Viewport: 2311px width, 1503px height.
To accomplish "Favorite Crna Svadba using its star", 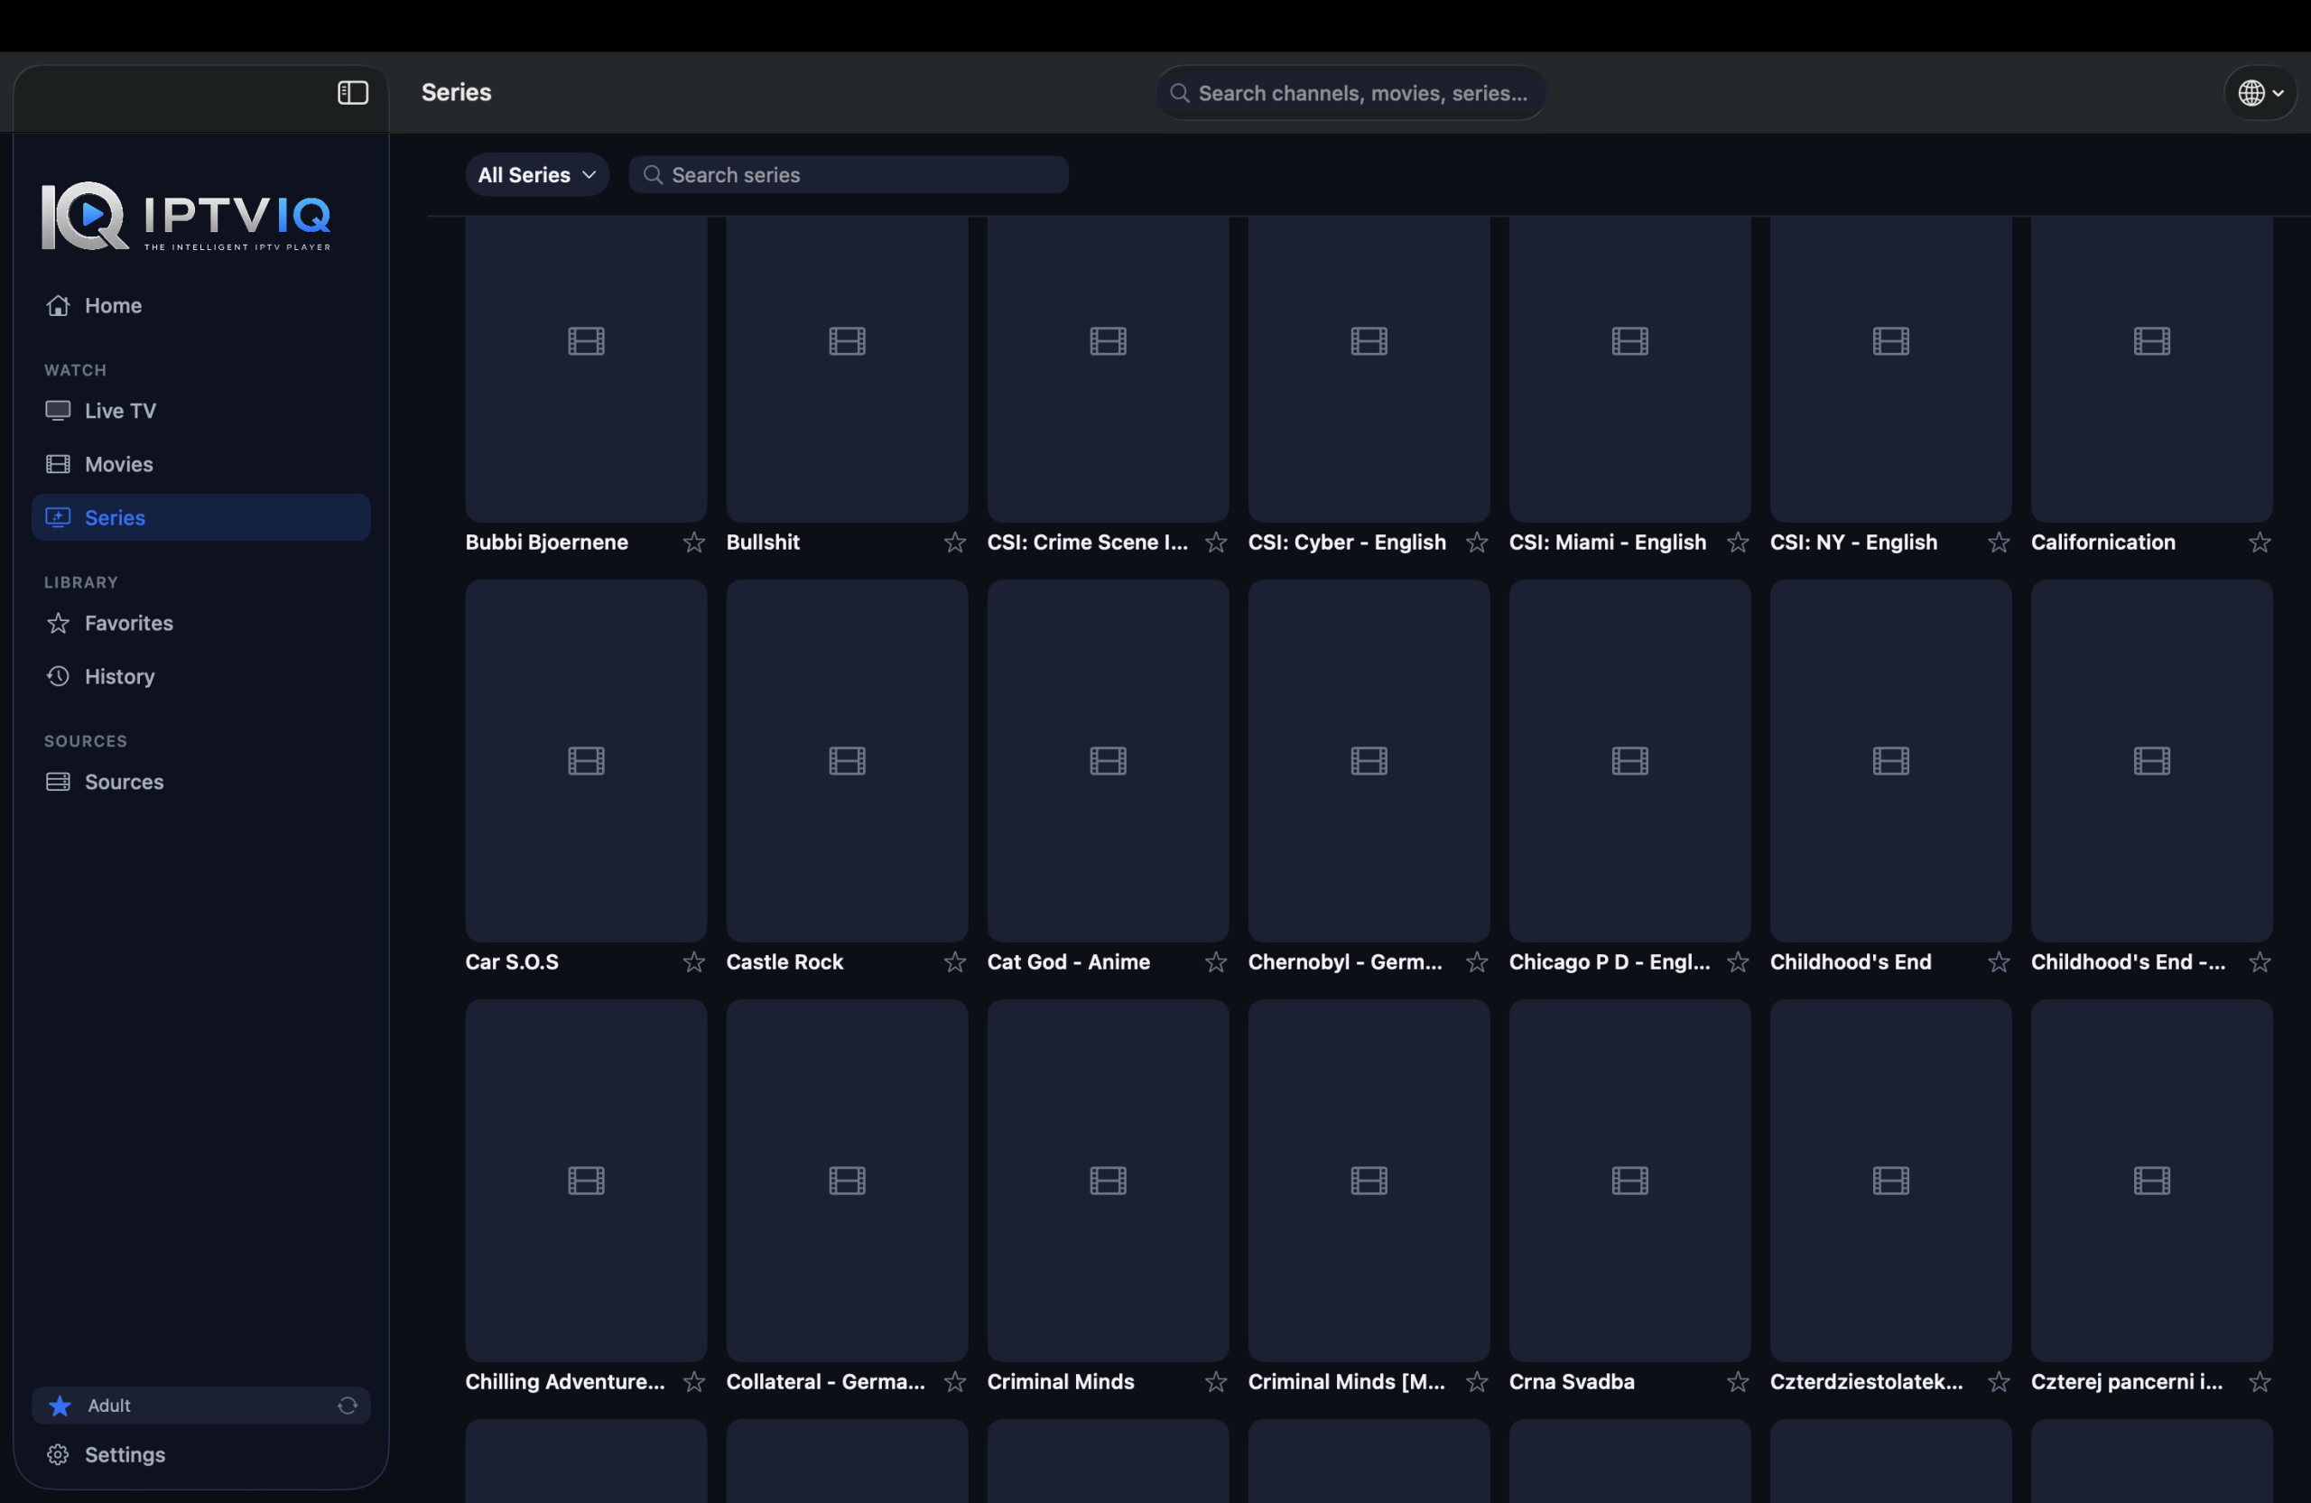I will pyautogui.click(x=1738, y=1382).
